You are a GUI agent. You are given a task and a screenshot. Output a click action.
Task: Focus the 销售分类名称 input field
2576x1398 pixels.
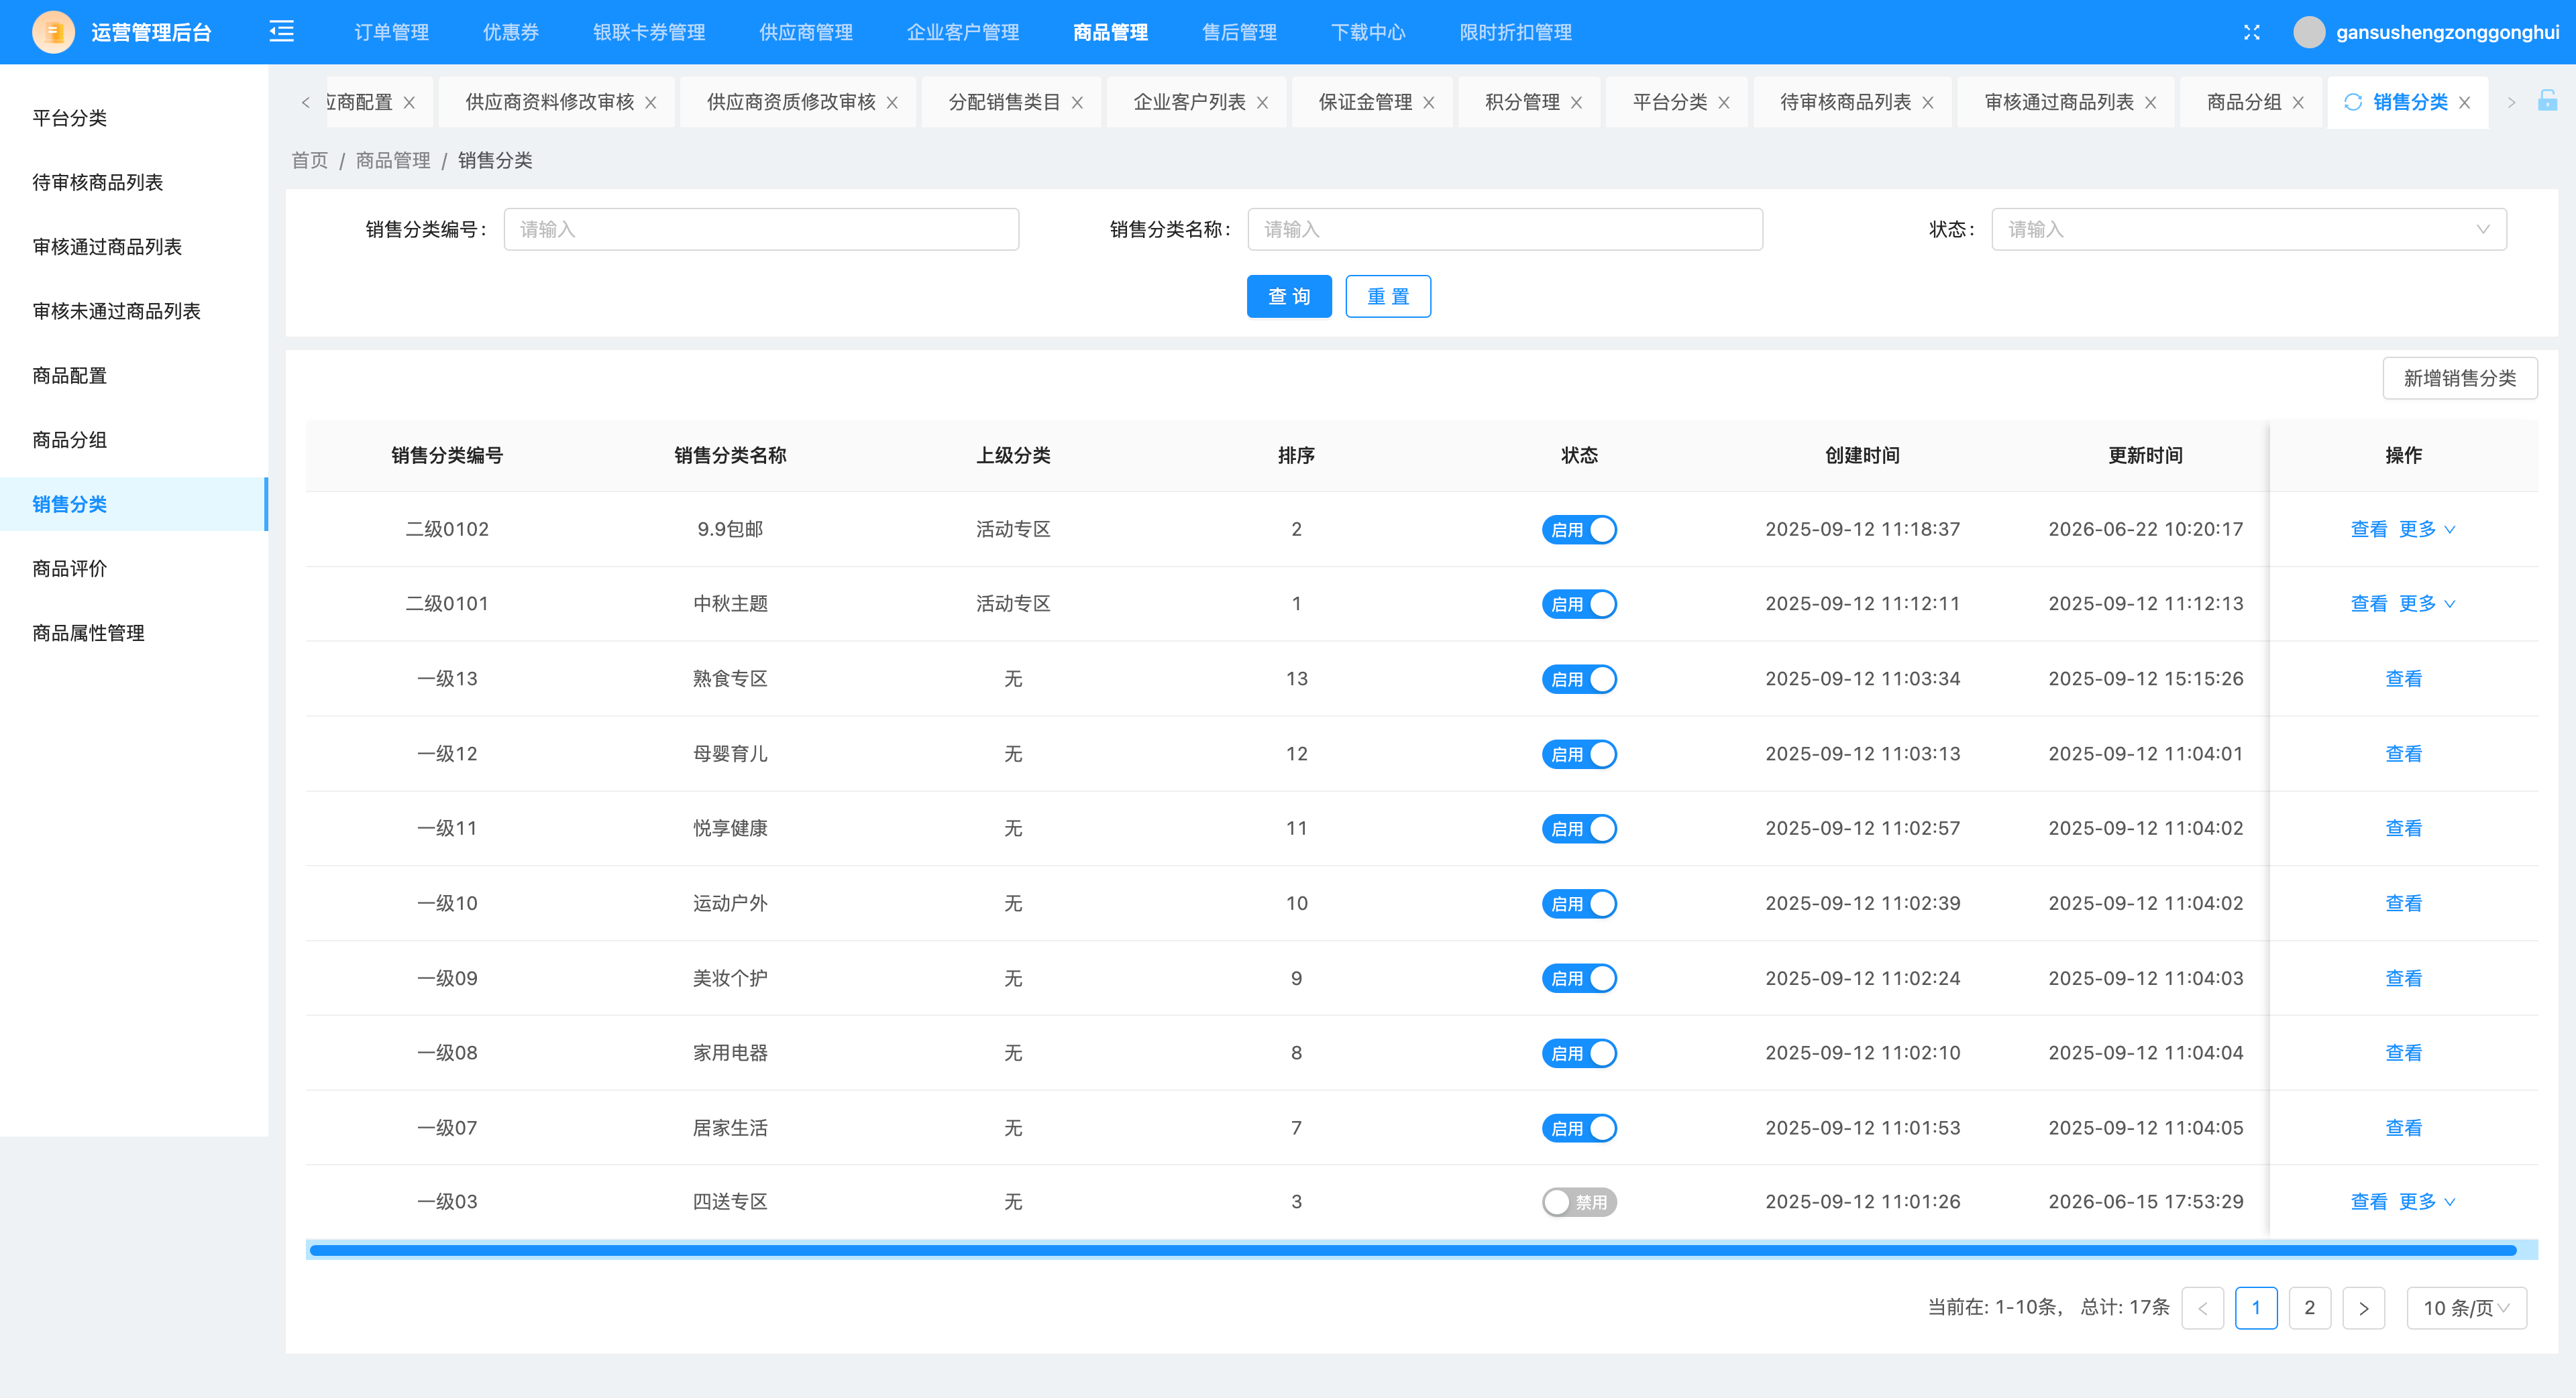pos(1504,229)
